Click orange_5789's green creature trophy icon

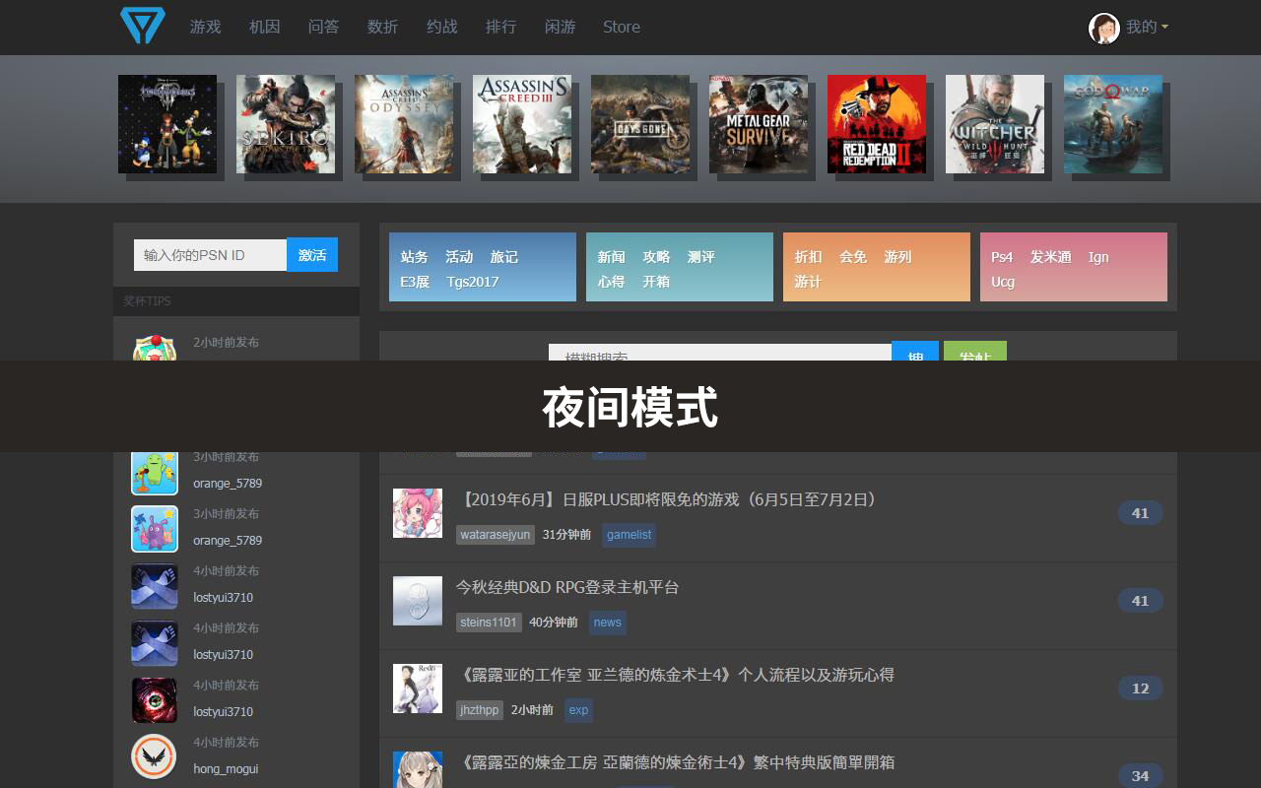[154, 472]
